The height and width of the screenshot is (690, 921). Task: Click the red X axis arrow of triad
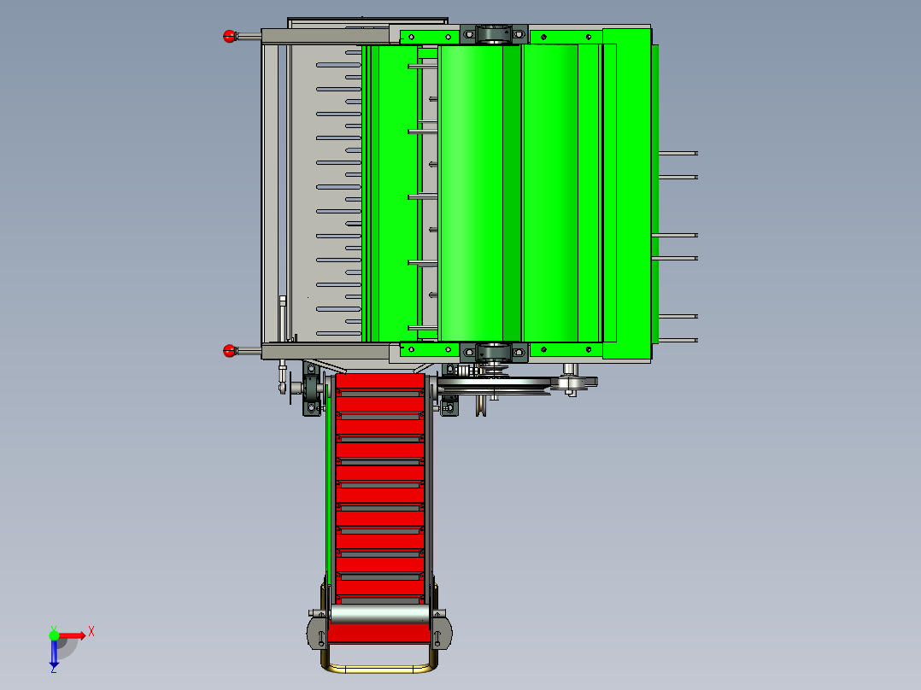(73, 635)
